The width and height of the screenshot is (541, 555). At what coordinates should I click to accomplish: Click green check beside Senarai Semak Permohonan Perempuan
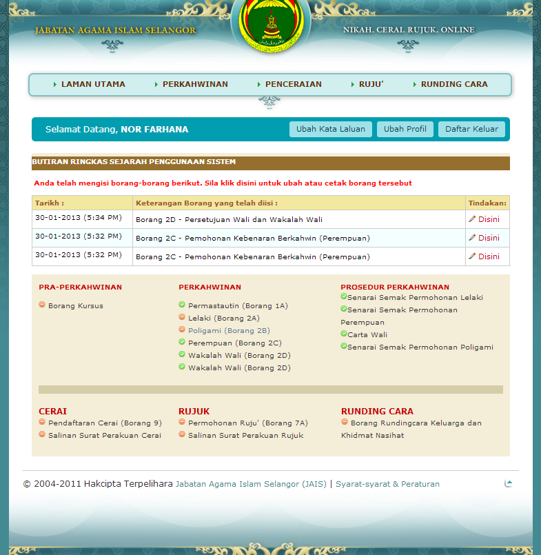click(x=344, y=309)
